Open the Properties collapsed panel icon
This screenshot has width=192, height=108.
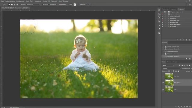point(159,14)
